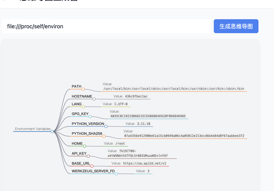Toggle the orange circle on PATH node
This screenshot has height=191, width=274.
(83, 89)
